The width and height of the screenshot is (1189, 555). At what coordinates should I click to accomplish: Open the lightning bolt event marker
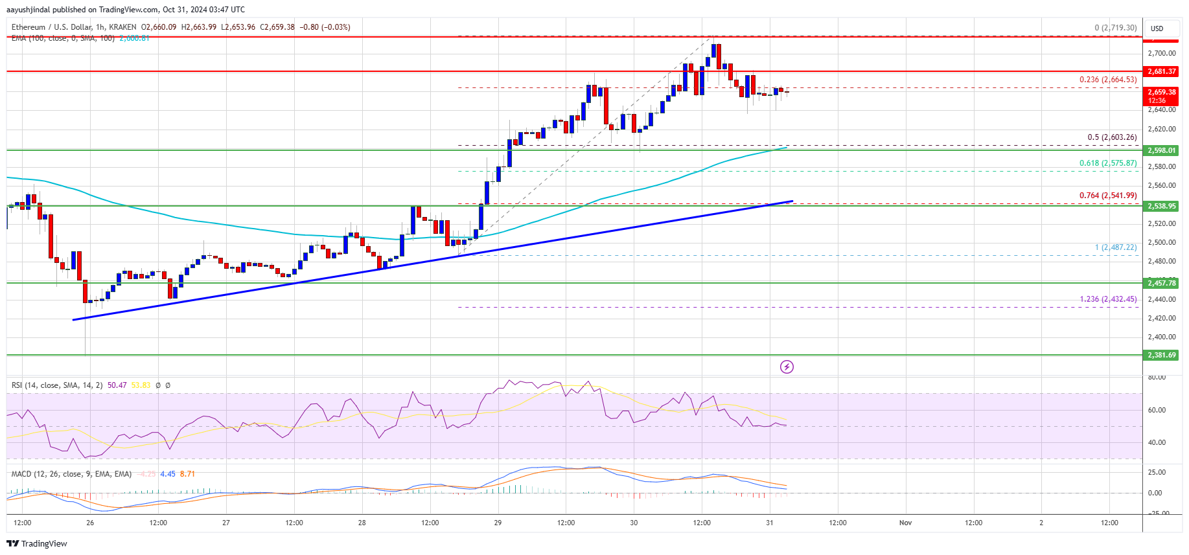click(787, 367)
